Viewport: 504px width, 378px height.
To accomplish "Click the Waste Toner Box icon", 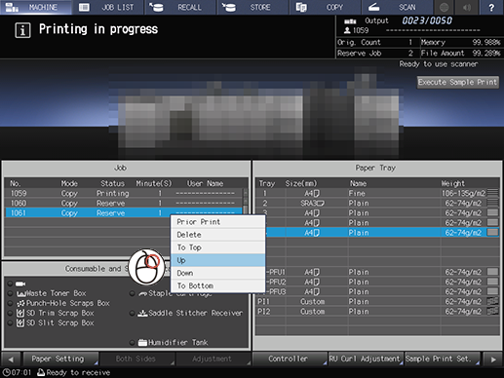I will (20, 294).
